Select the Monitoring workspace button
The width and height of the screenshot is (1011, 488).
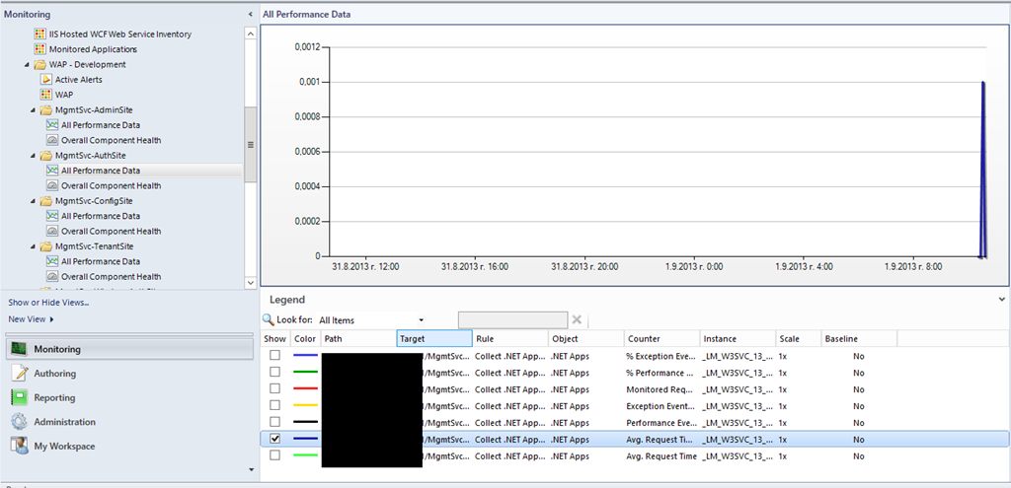(57, 349)
